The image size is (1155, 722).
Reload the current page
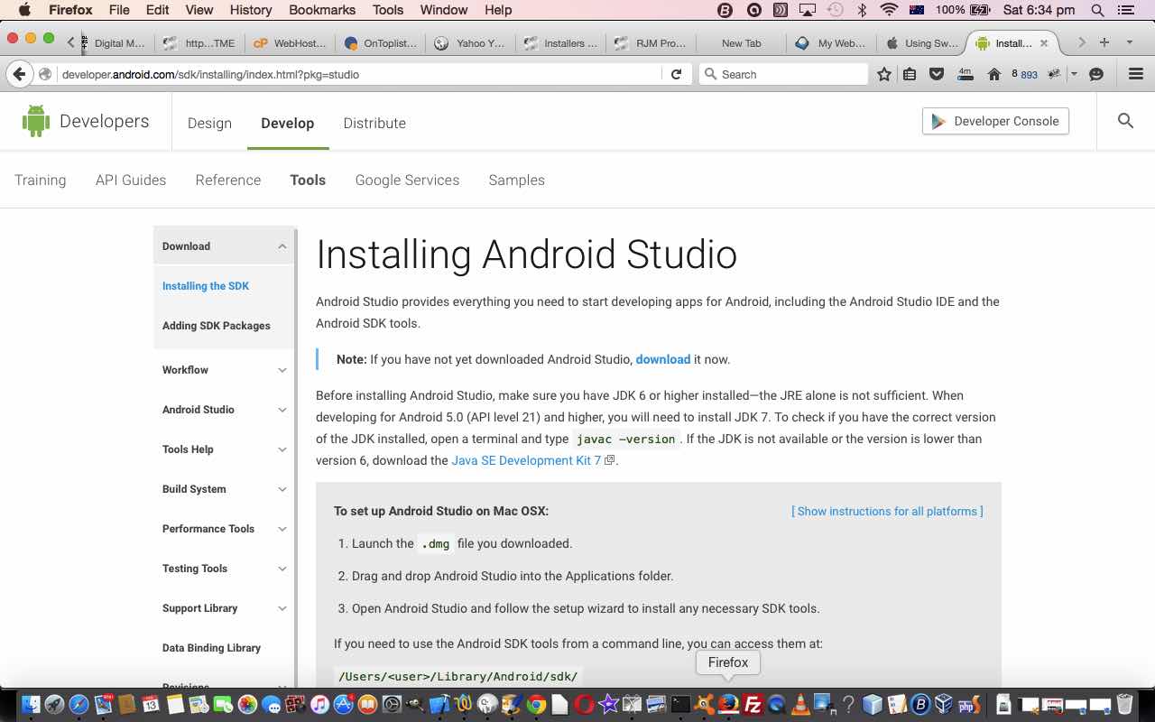tap(677, 74)
